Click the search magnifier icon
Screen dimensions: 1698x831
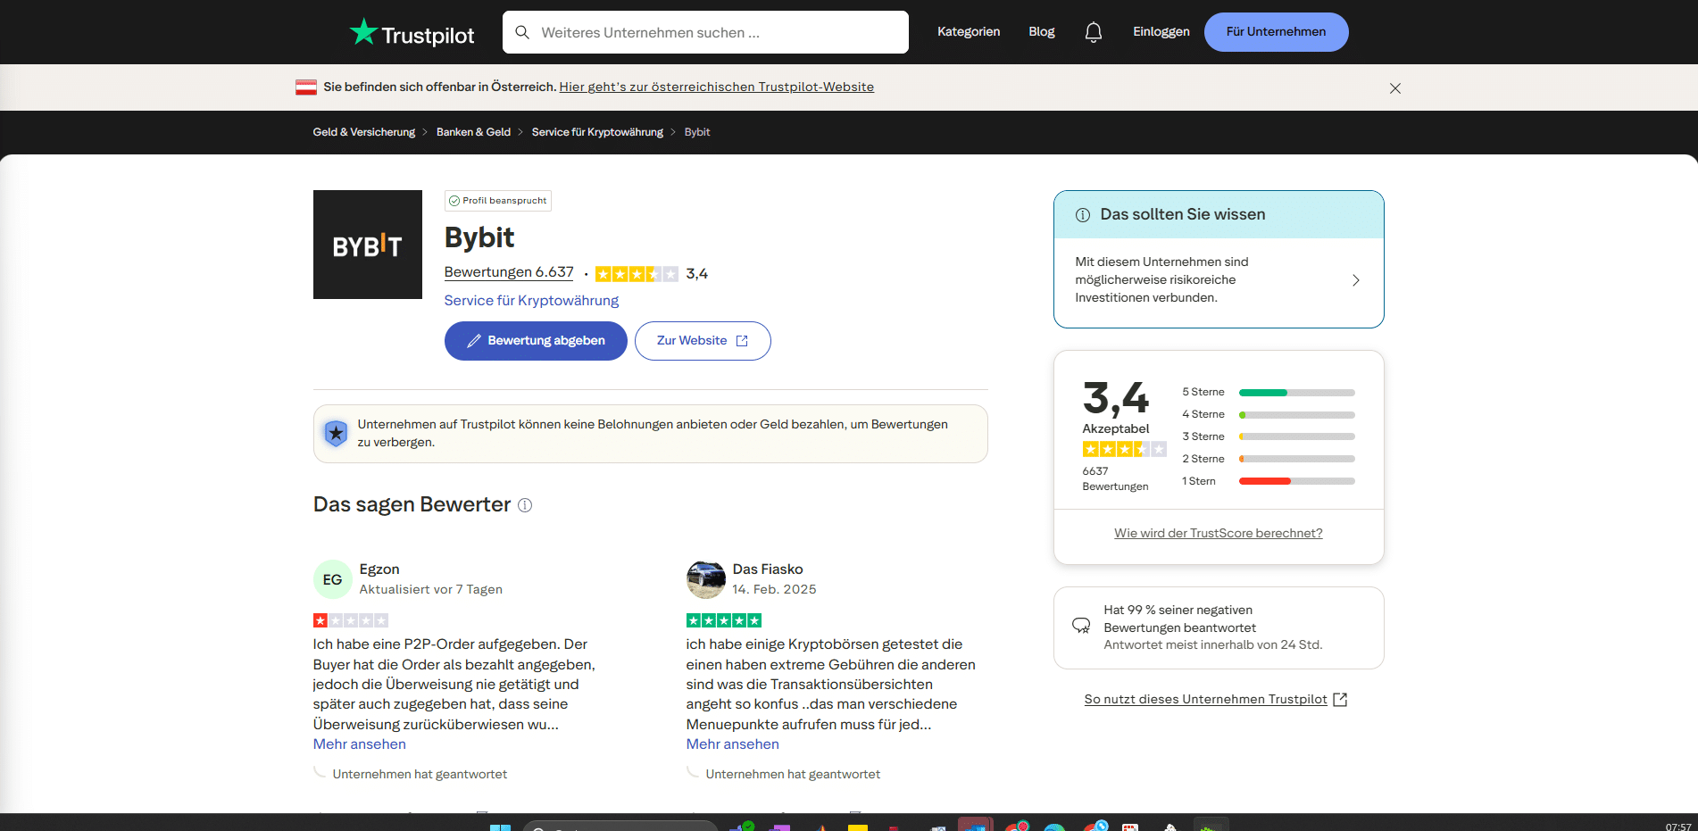(x=522, y=32)
